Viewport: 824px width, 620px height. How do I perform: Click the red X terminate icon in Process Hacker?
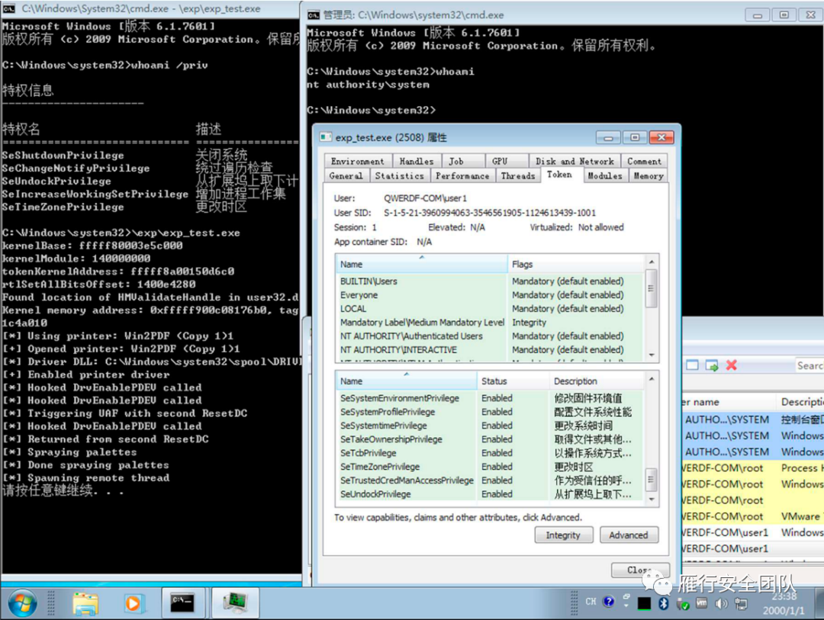pos(731,365)
